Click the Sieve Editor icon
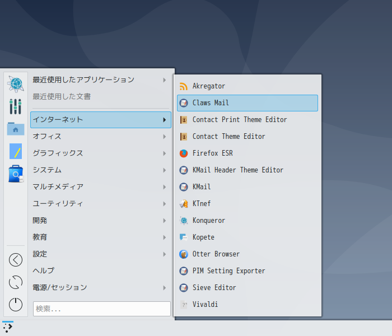The image size is (392, 336). pos(184,288)
